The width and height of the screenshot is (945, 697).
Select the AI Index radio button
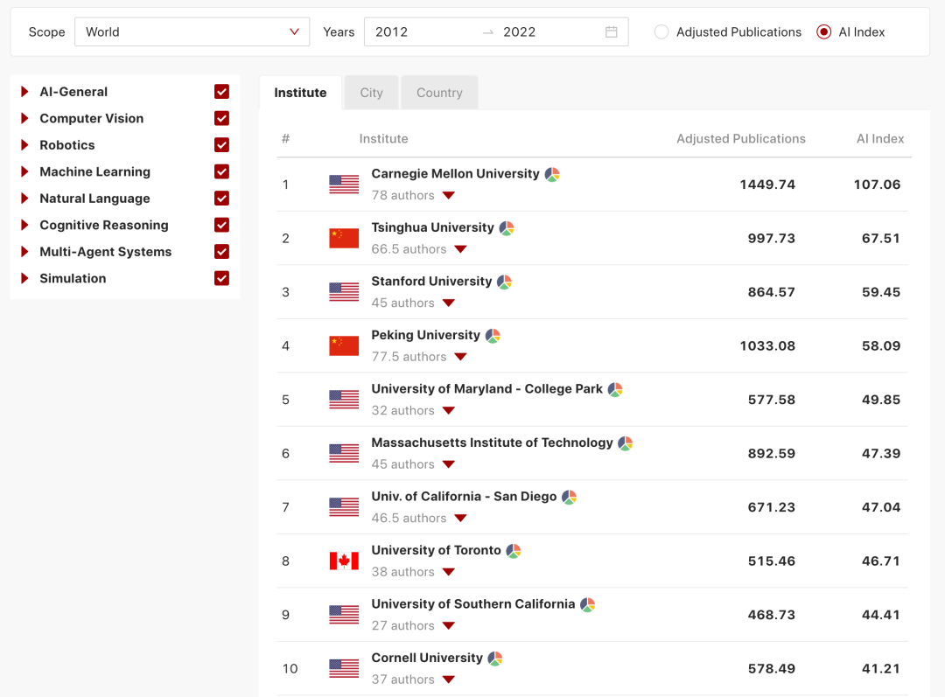tap(824, 32)
